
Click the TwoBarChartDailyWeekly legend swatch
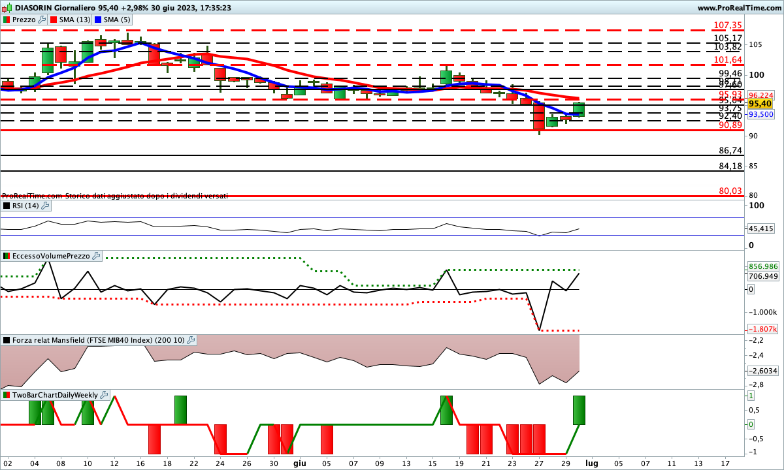[7, 395]
